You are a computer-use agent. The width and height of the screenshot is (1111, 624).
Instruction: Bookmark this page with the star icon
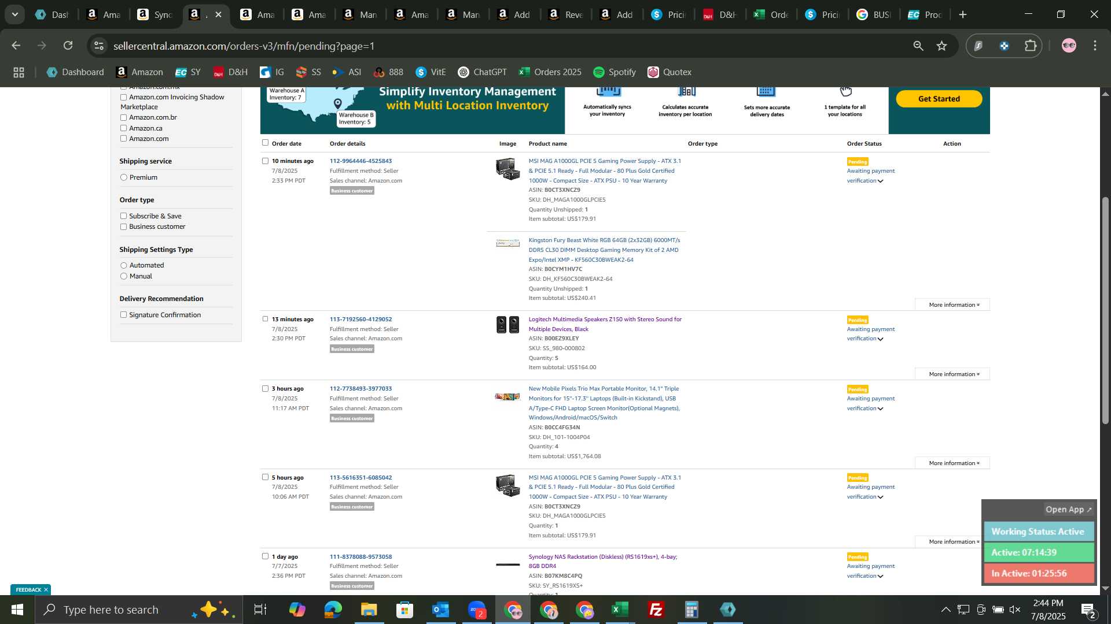(x=942, y=46)
